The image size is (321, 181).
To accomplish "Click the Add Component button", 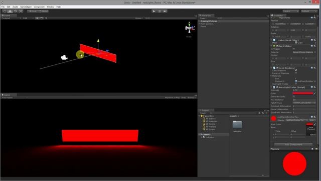I will 293,144.
